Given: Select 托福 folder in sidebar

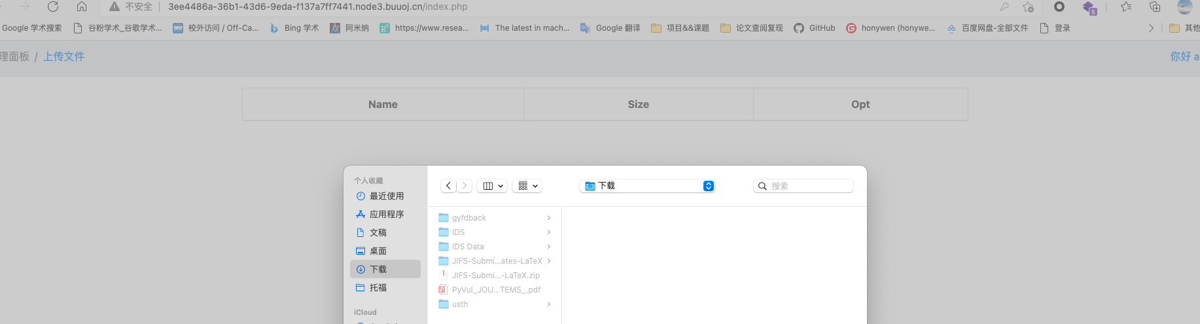Looking at the screenshot, I should tap(385, 287).
